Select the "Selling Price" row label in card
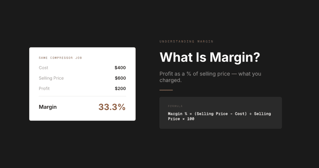Viewport: 319px width, 168px height. pyautogui.click(x=51, y=78)
